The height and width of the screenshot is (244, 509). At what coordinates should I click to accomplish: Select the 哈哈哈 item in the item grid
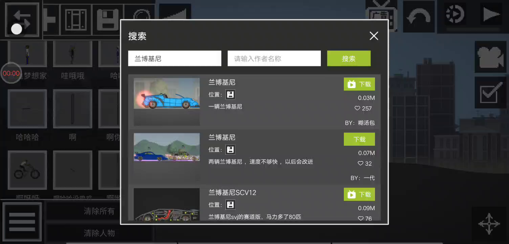click(27, 109)
